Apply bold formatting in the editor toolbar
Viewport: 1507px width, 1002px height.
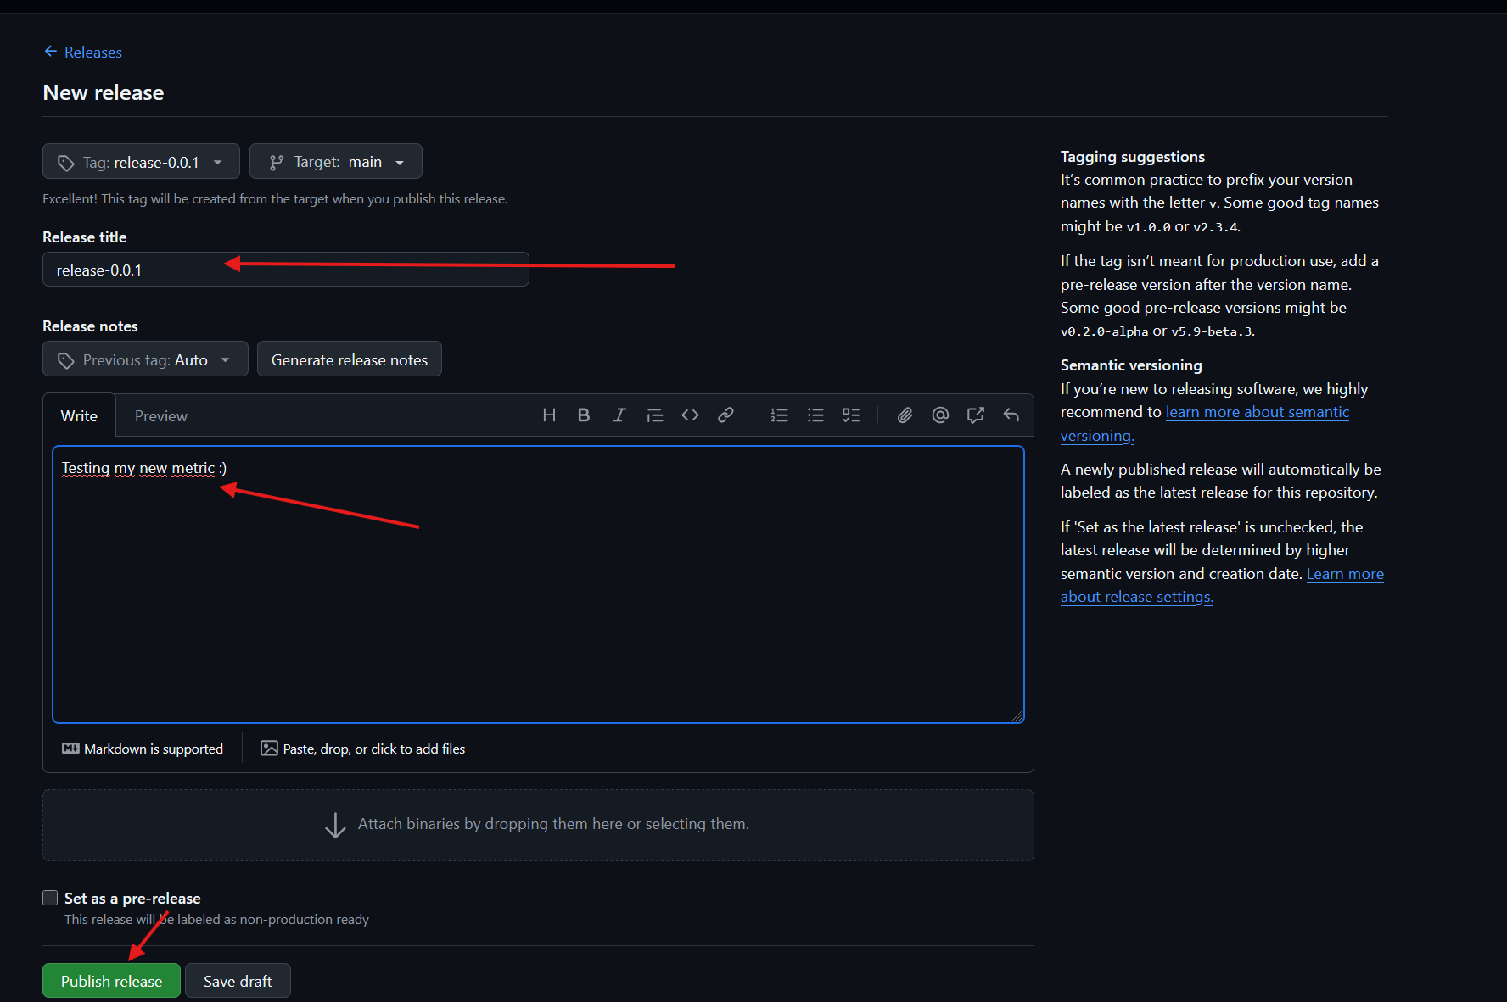[584, 415]
